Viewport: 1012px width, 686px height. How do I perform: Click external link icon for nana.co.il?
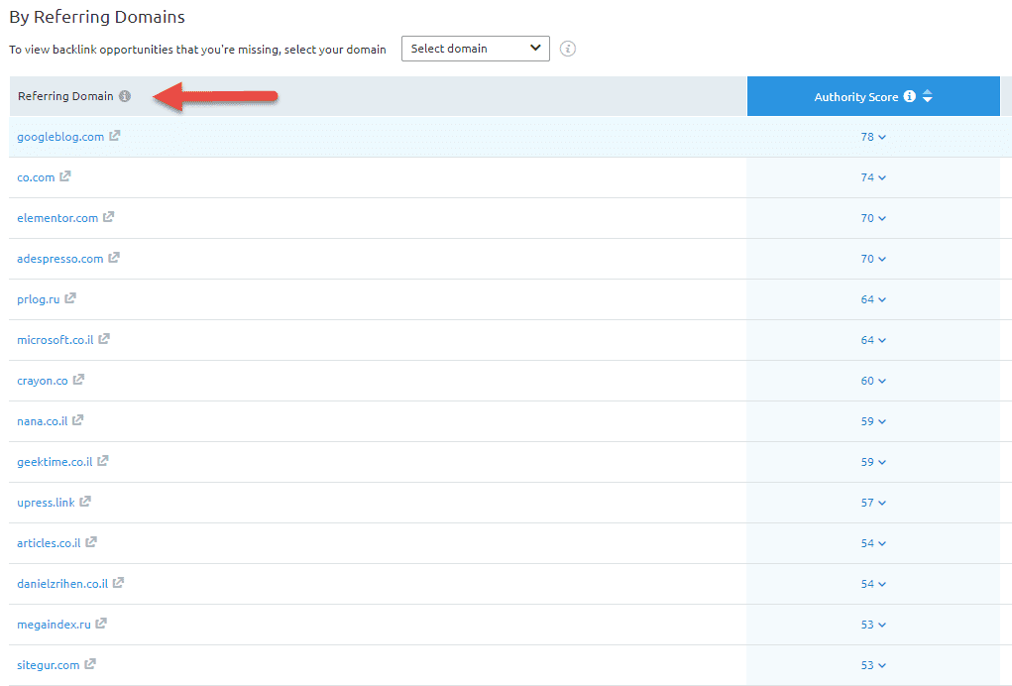pyautogui.click(x=78, y=420)
